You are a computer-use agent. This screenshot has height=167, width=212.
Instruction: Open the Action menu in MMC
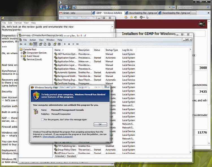pos(33,40)
